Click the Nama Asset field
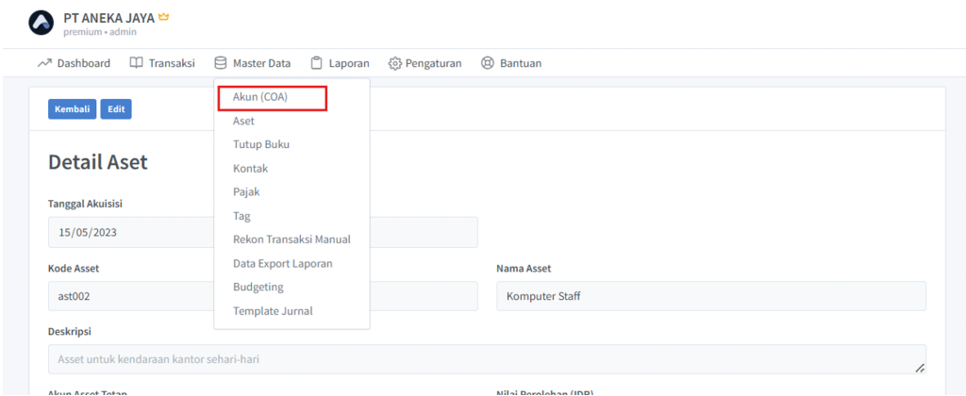Viewport: 966px width, 396px height. [710, 296]
